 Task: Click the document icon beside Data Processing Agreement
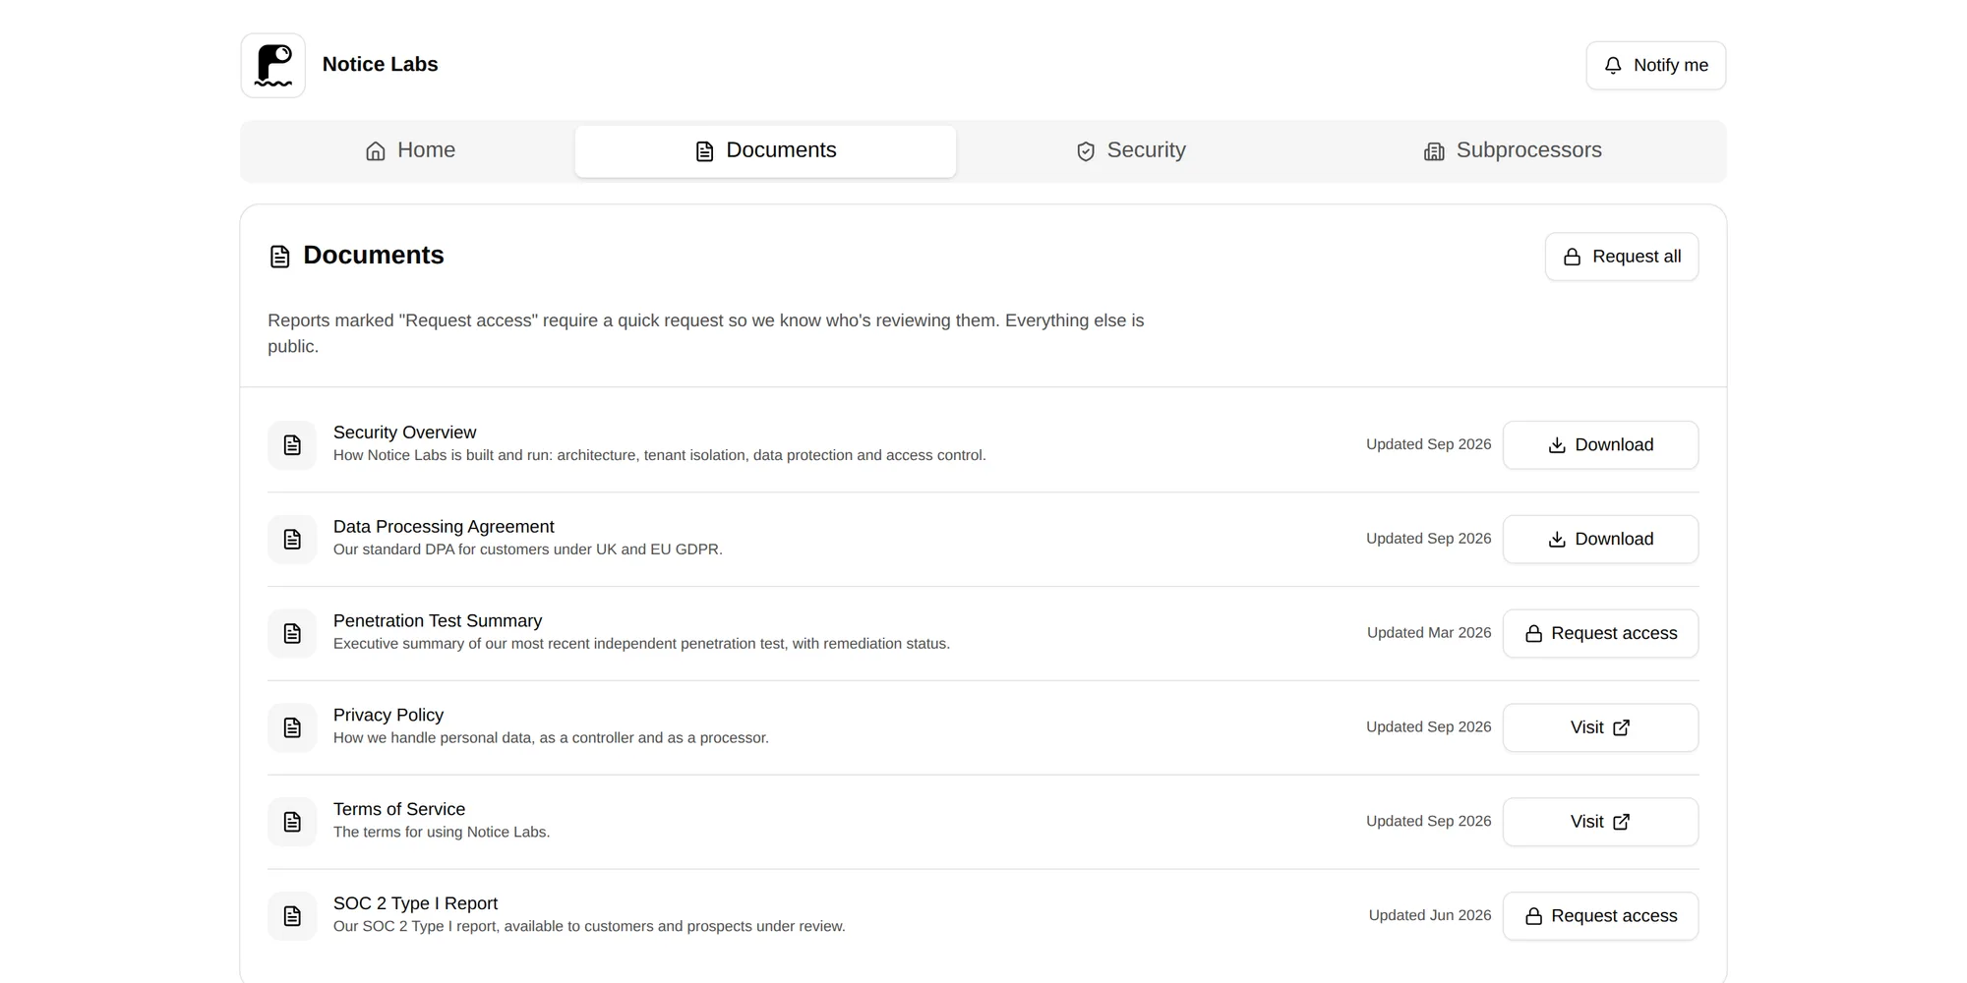tap(292, 540)
